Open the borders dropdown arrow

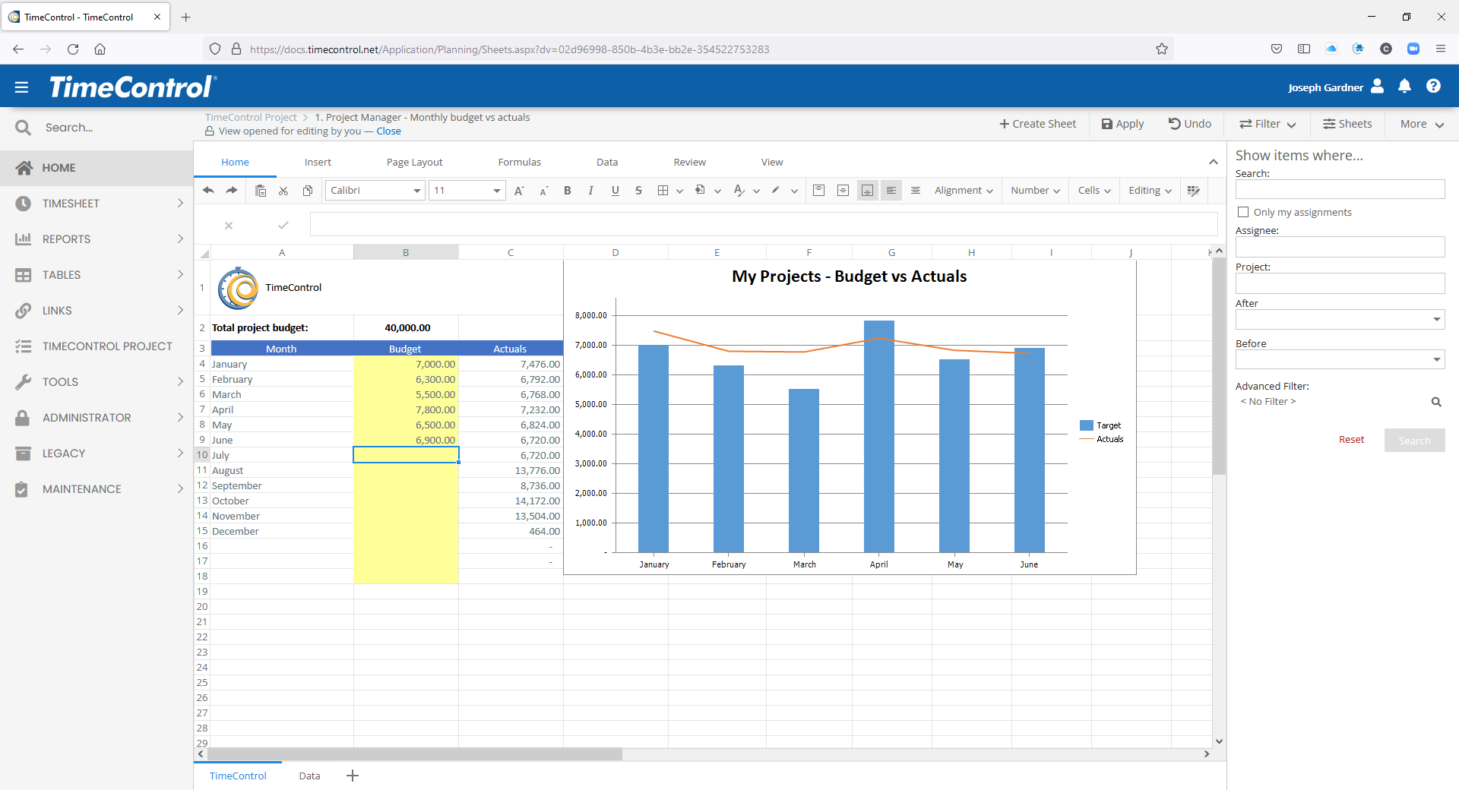point(679,191)
